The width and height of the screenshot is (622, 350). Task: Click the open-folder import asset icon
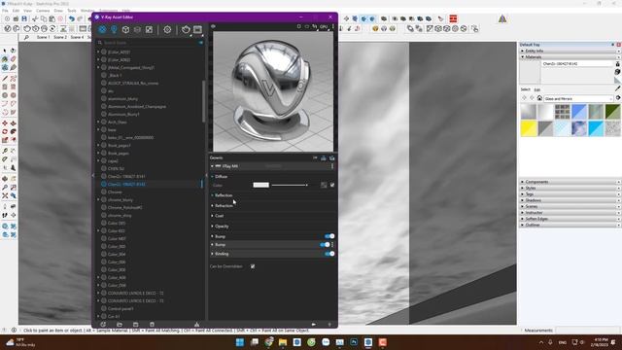(120, 325)
